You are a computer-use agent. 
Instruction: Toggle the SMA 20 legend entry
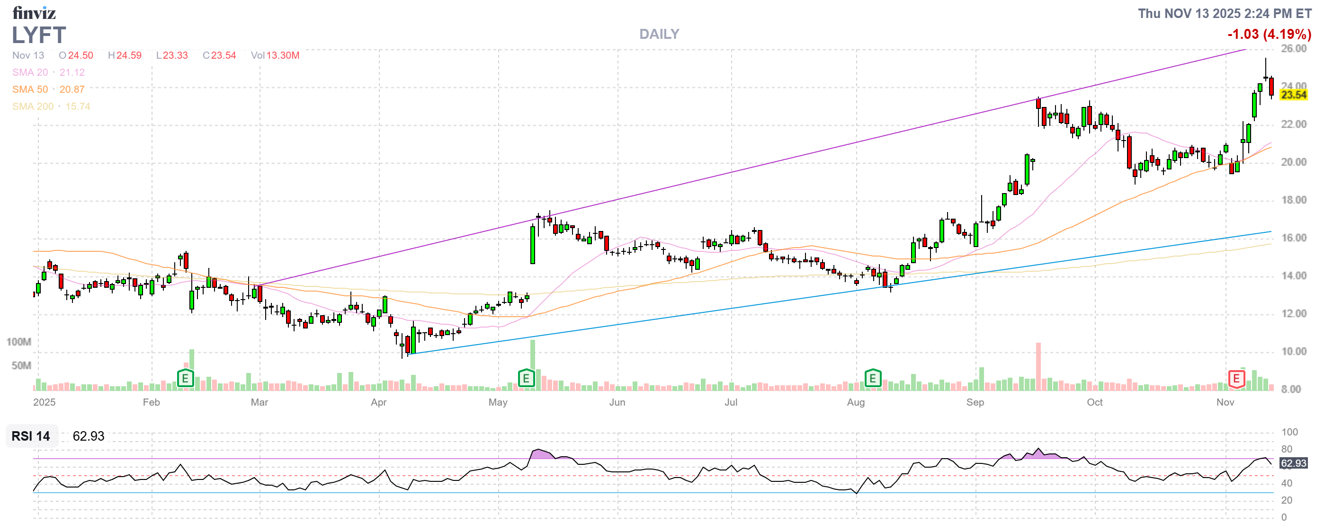(30, 72)
